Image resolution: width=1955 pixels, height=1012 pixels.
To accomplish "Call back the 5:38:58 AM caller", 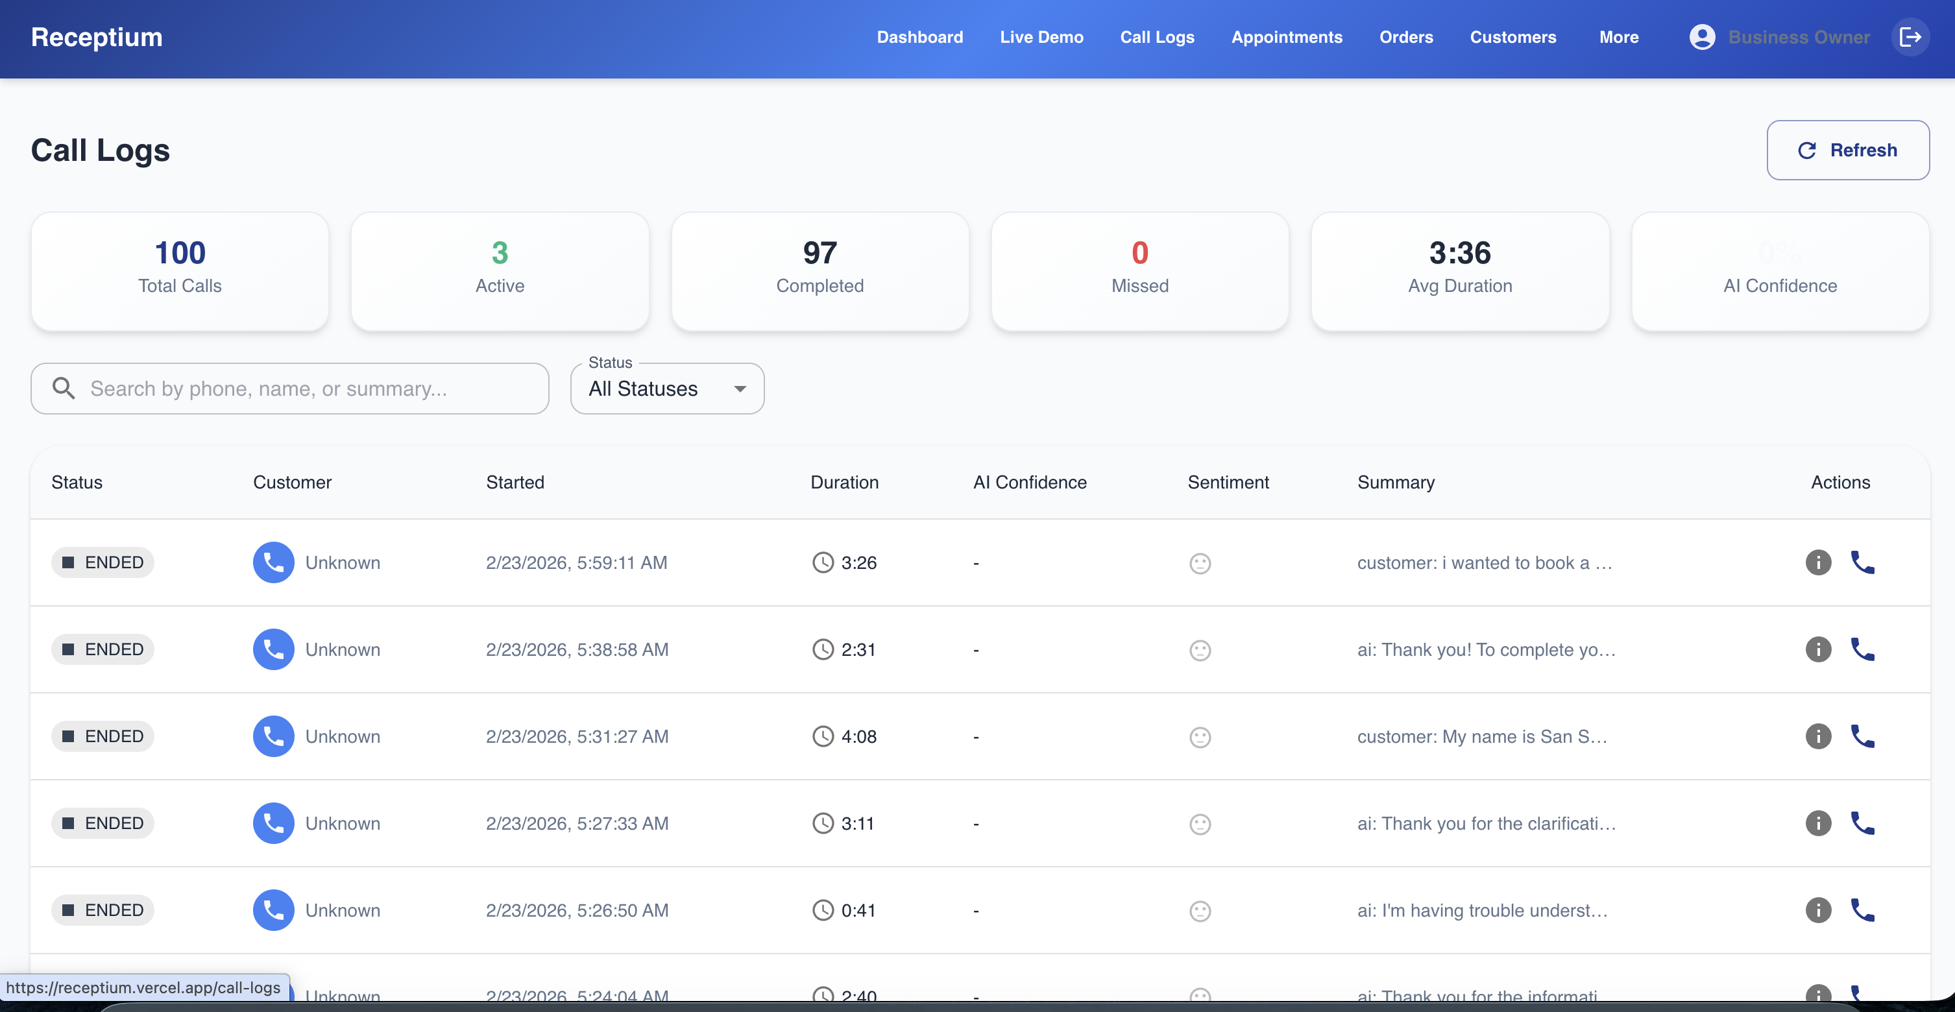I will pos(1862,649).
